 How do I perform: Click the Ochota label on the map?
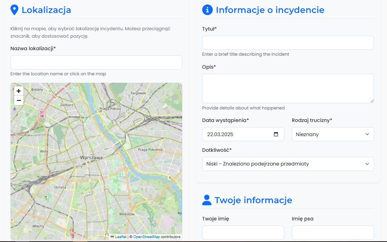(x=60, y=187)
